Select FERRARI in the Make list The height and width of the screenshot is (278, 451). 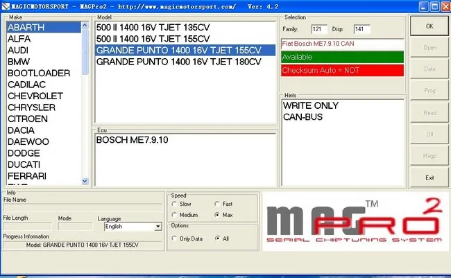click(44, 176)
